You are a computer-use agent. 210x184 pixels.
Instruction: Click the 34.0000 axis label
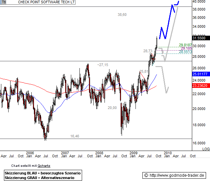[x=199, y=26]
